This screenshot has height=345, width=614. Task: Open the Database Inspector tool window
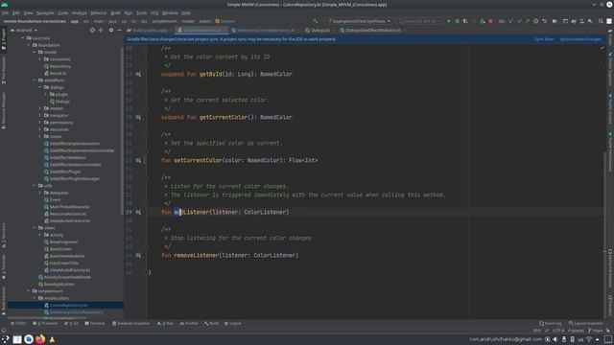coord(131,324)
